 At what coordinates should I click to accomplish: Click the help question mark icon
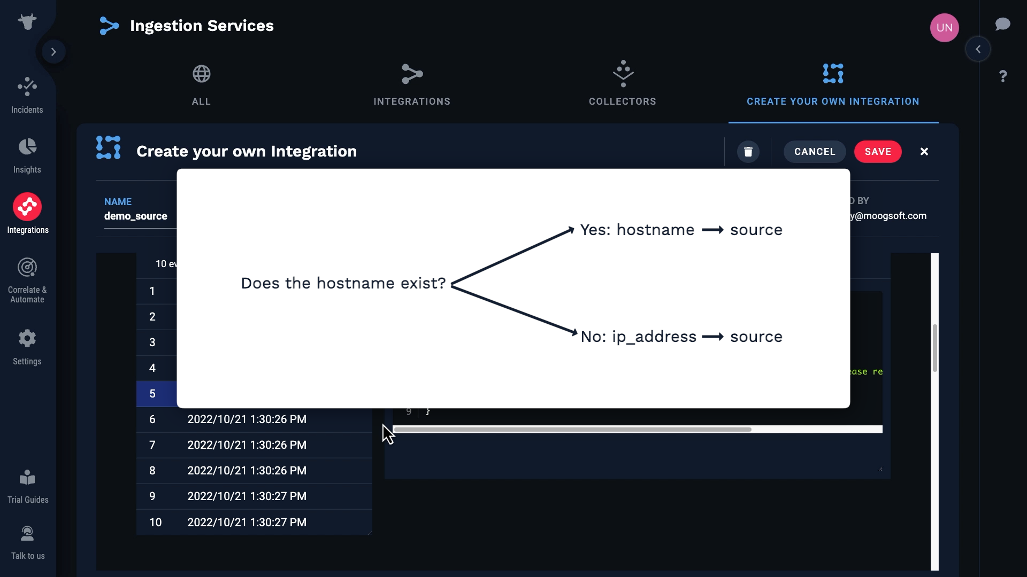click(x=1003, y=76)
